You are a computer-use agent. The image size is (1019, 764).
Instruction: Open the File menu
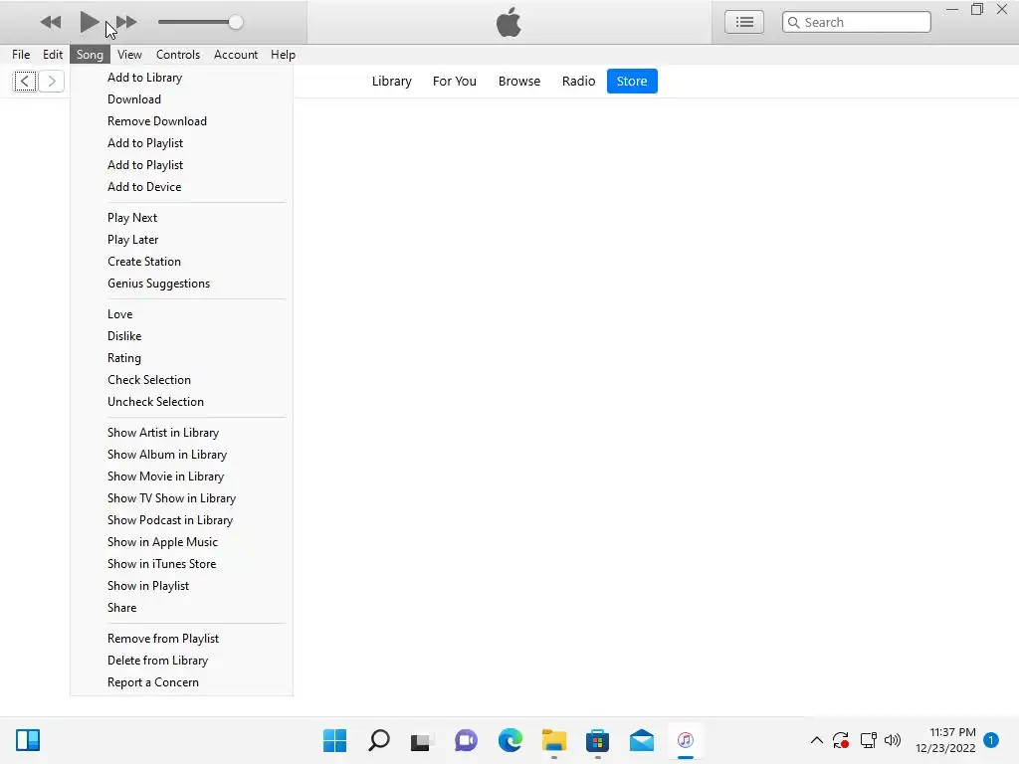pos(21,55)
